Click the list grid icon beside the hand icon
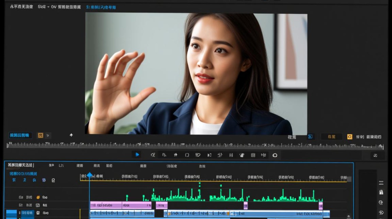This screenshot has height=219, width=392. pos(253,155)
